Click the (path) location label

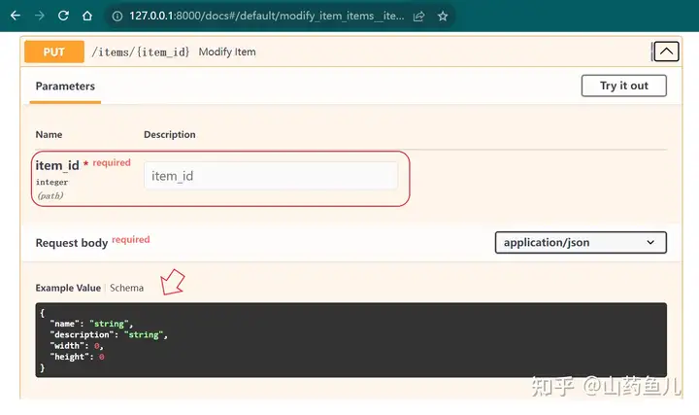[x=50, y=195]
